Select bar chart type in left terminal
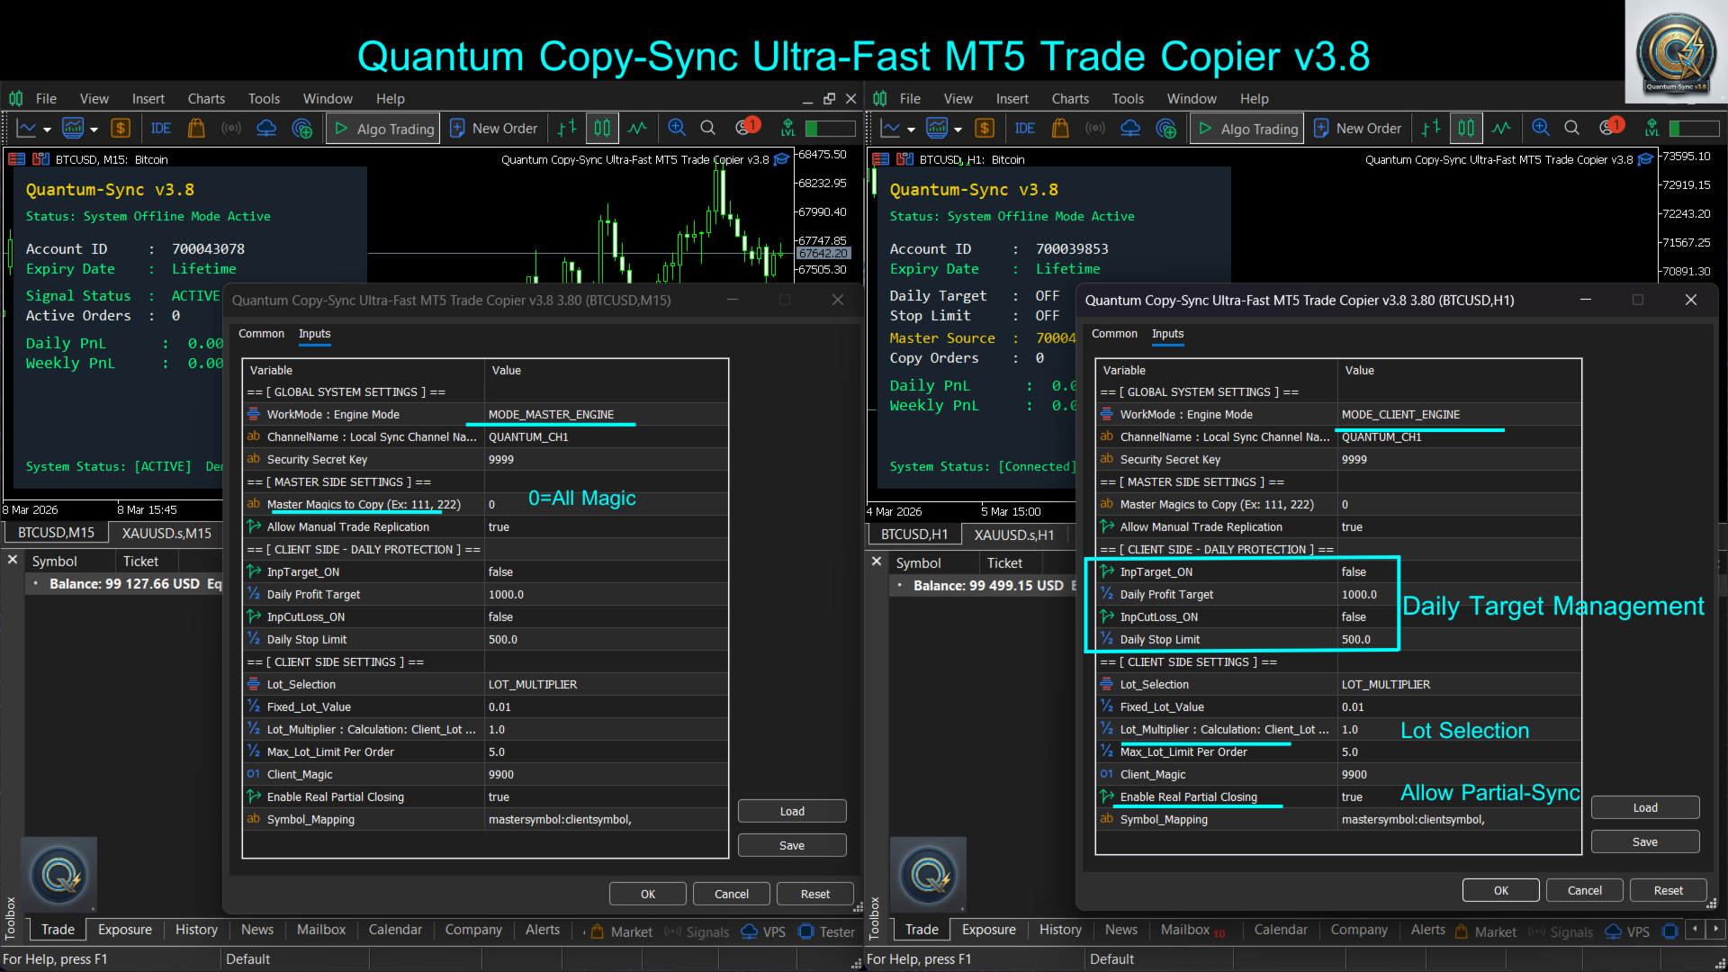The image size is (1728, 972). [566, 129]
